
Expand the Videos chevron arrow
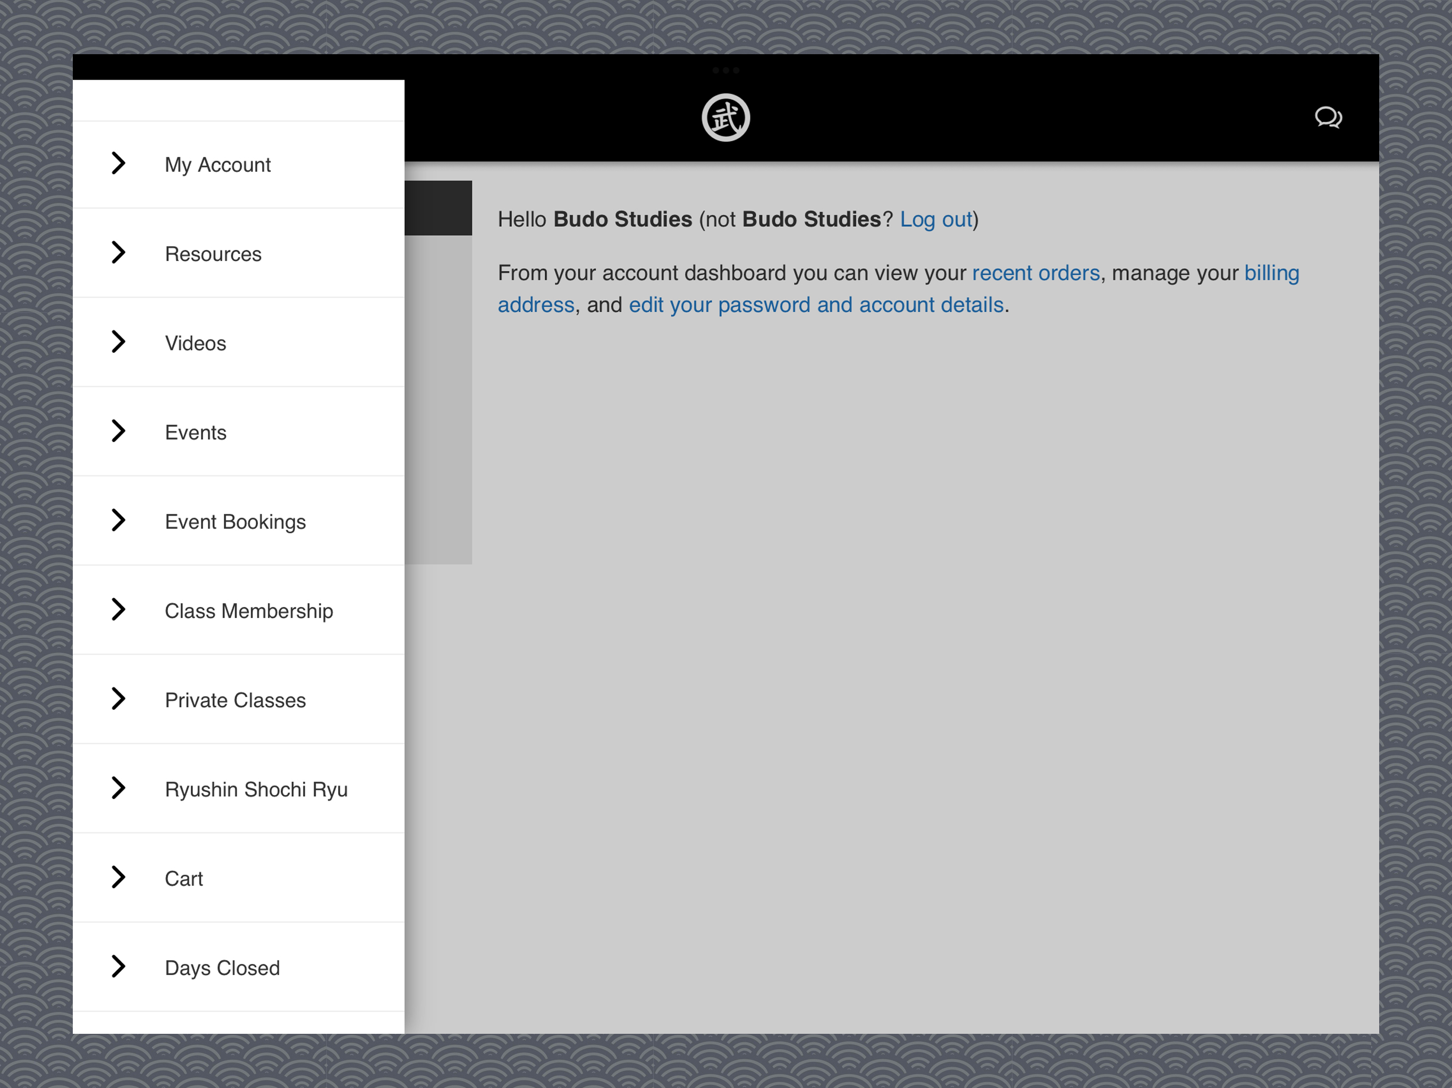pos(118,342)
